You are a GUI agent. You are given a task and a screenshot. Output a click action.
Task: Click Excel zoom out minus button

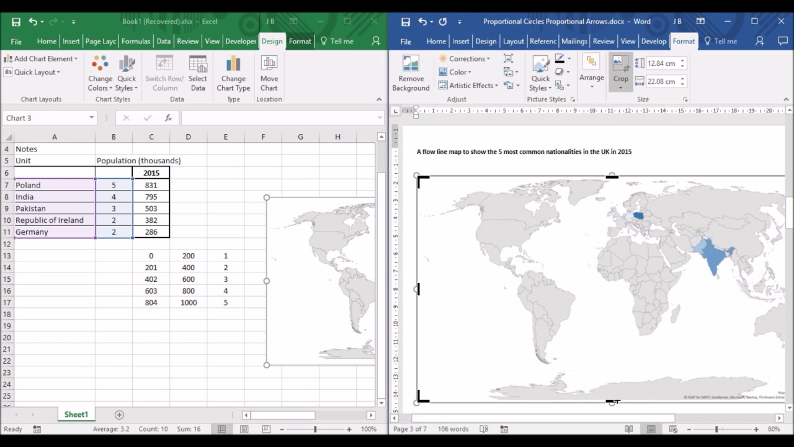click(x=281, y=429)
